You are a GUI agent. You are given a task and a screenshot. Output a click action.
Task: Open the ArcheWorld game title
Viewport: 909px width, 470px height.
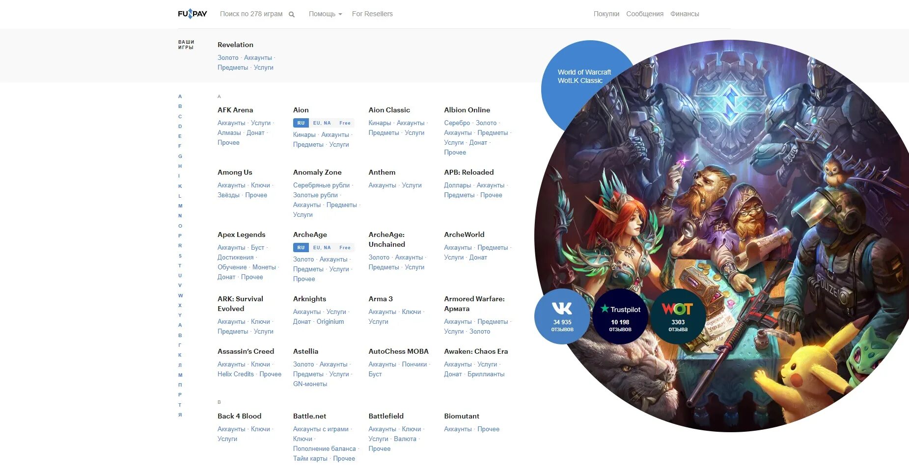click(464, 235)
